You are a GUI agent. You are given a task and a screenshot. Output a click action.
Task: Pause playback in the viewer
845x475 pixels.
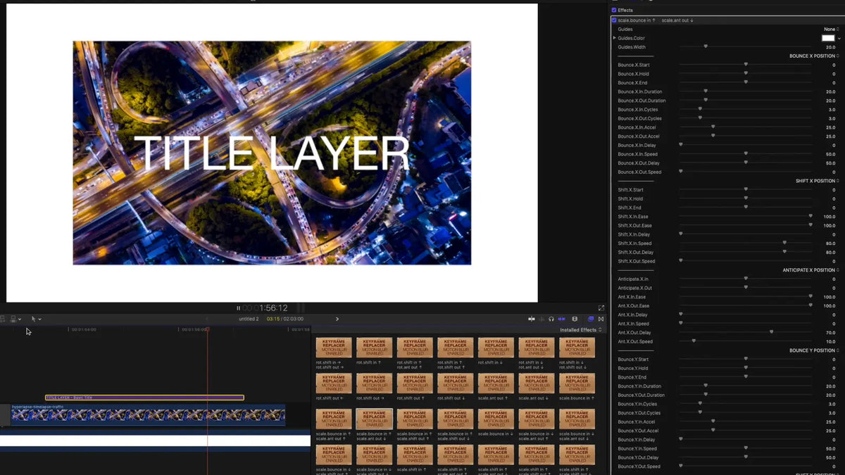pos(238,308)
